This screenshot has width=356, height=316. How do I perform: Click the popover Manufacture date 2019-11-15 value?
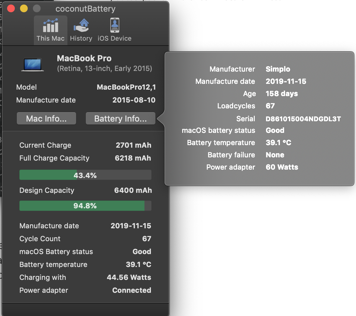pos(286,81)
